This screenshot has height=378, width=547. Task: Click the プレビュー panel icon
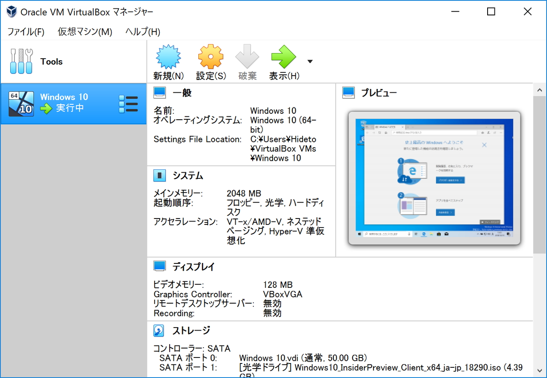click(348, 92)
